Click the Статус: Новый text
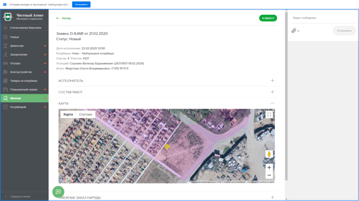The width and height of the screenshot is (359, 201). coord(68,39)
